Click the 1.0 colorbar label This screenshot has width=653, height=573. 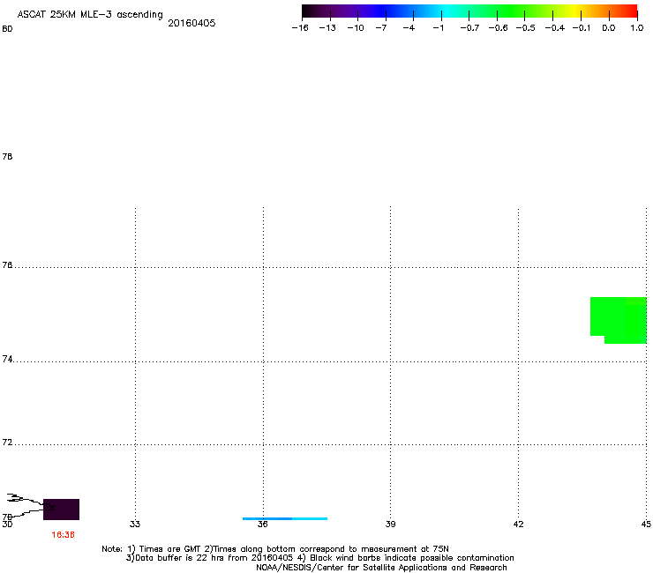pyautogui.click(x=637, y=28)
